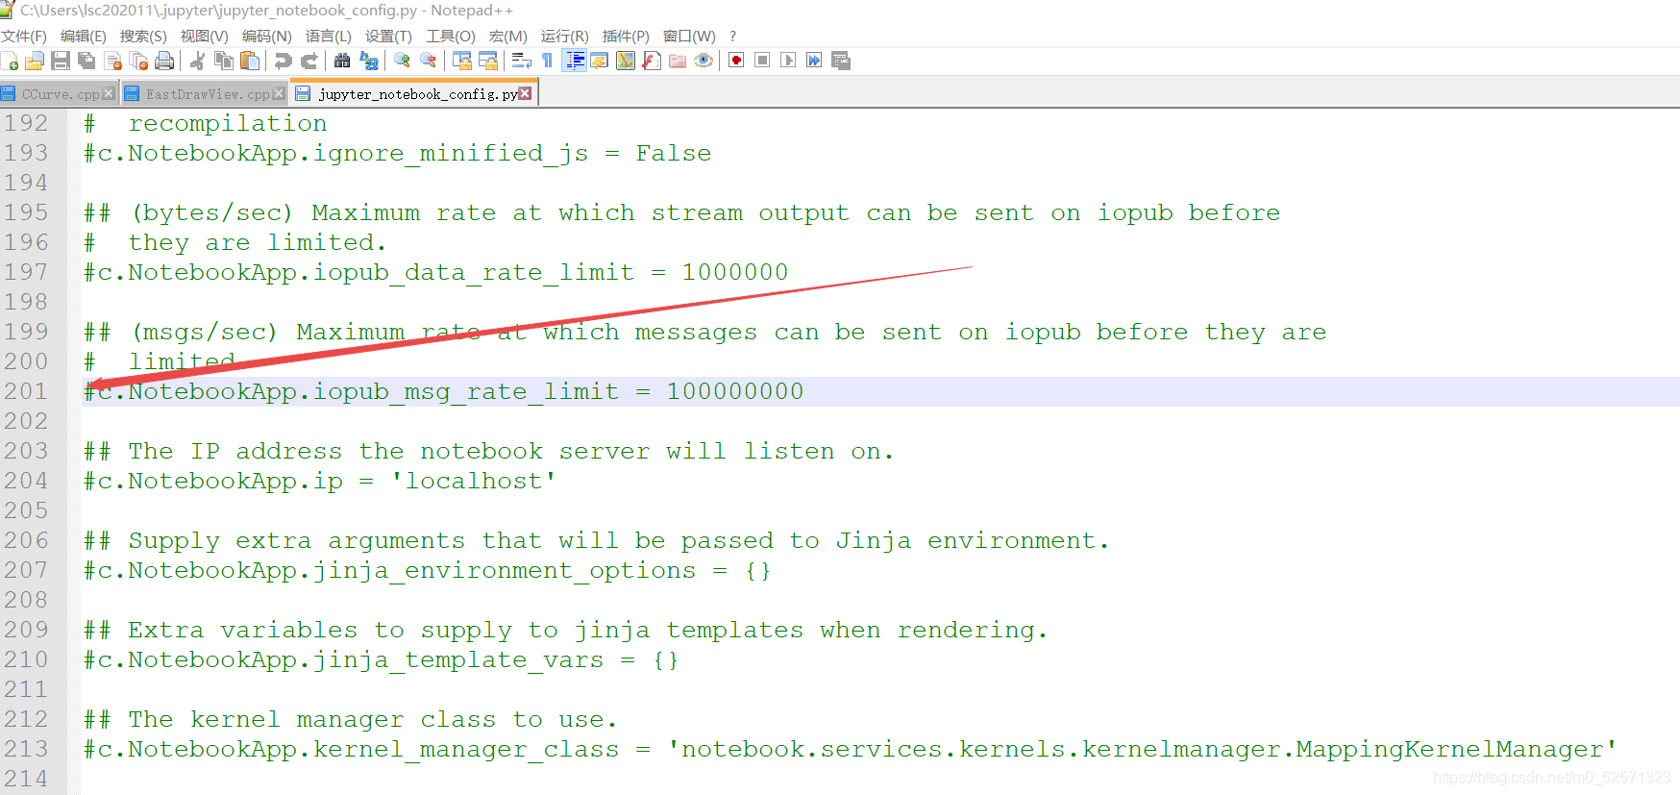Cut selection with the scissors icon

click(x=197, y=61)
